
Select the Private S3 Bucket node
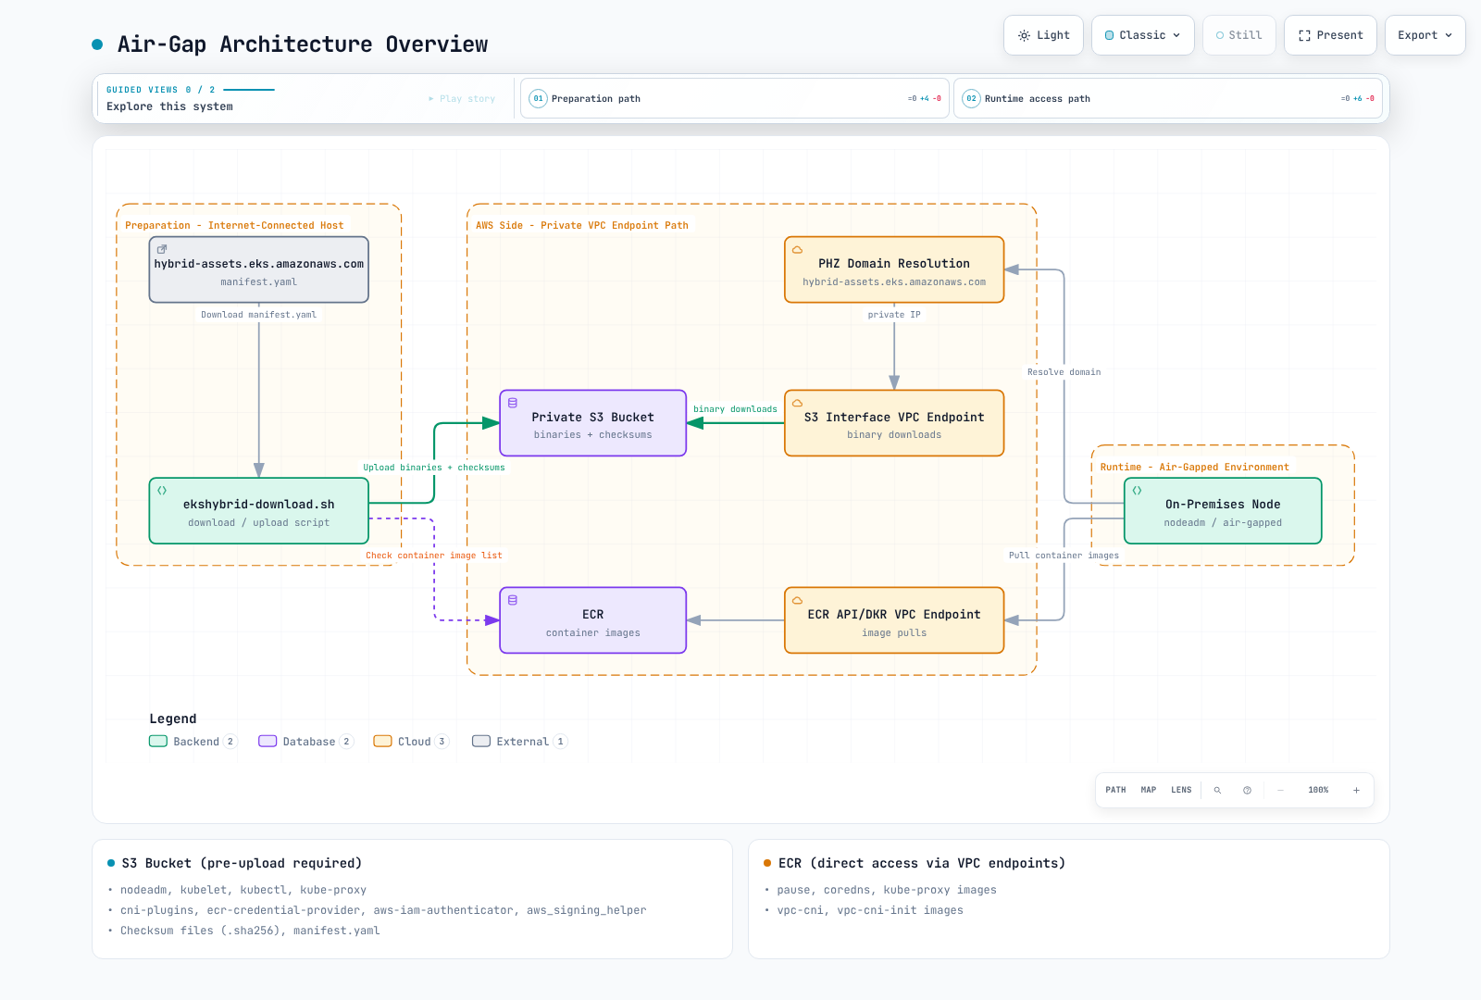593,423
